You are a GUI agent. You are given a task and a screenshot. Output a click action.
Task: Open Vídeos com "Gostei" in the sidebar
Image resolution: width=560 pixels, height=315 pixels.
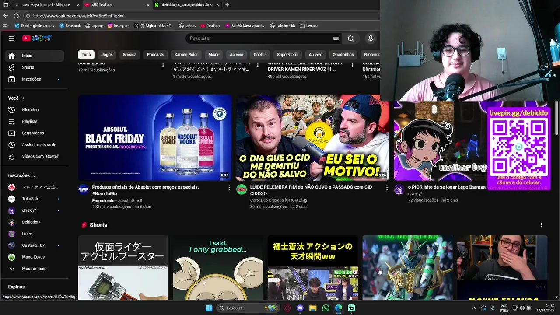click(x=34, y=156)
